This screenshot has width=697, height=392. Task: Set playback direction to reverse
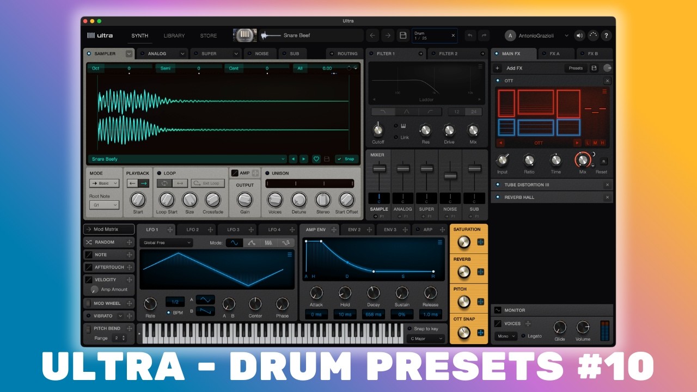132,183
